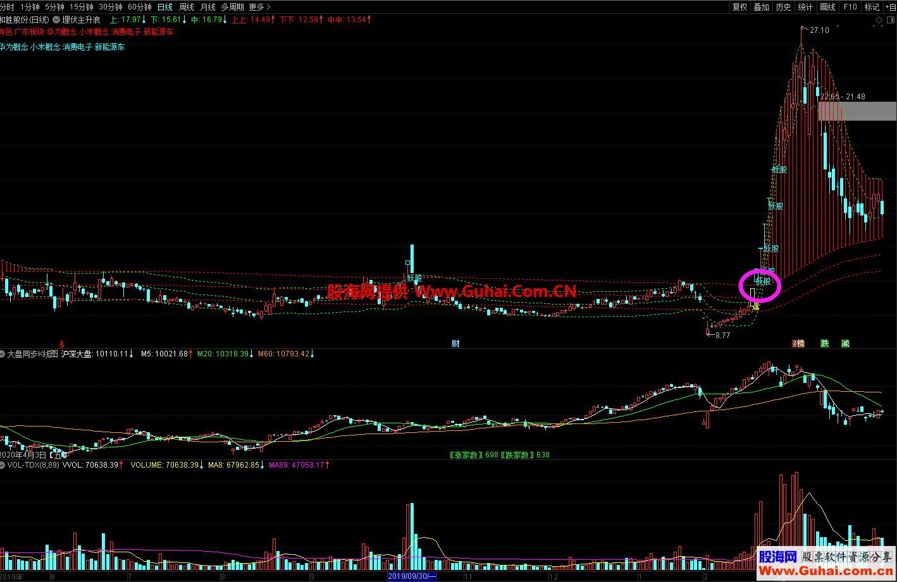Click the 中中: 13.54 indicator value
The width and height of the screenshot is (897, 582).
coord(349,20)
